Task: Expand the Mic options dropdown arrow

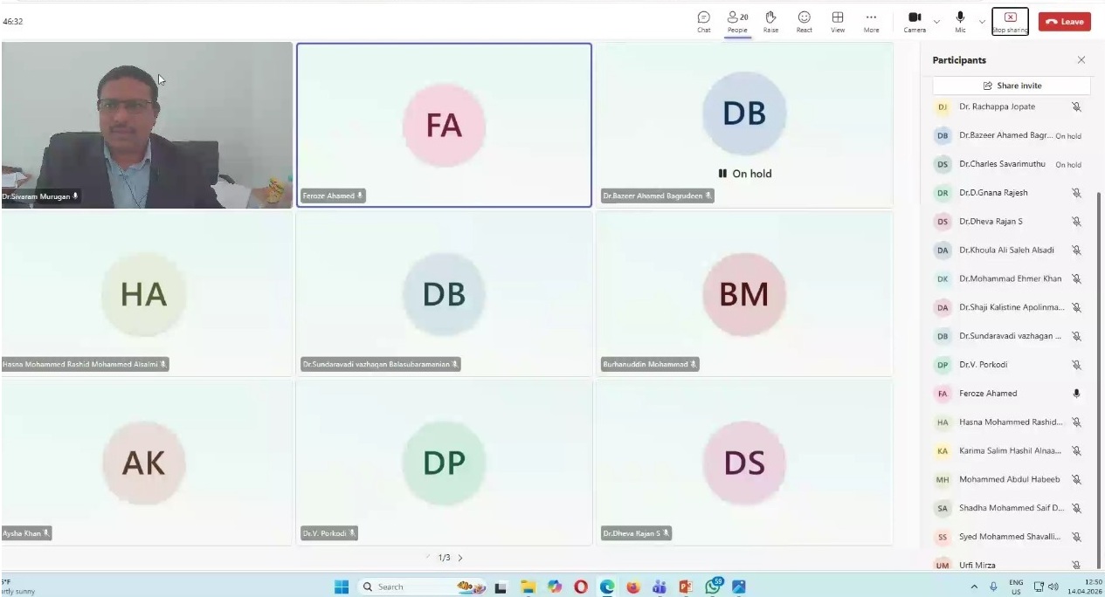Action: coord(982,21)
